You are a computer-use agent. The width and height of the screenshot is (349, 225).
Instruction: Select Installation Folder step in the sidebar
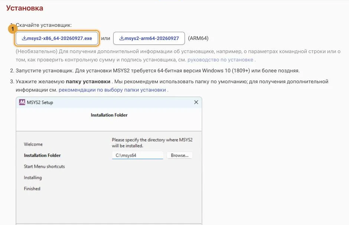42,155
